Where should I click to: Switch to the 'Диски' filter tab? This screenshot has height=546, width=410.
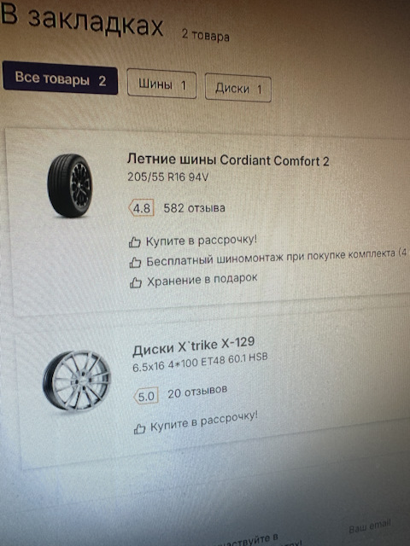pos(238,87)
